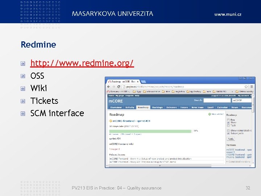Open the Gantt tab
The width and height of the screenshot is (261, 196).
pyautogui.click(x=210, y=107)
